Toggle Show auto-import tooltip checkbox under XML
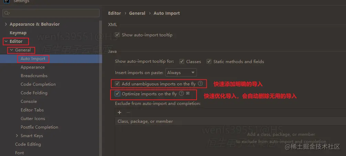The height and width of the screenshot is (156, 346). 117,35
